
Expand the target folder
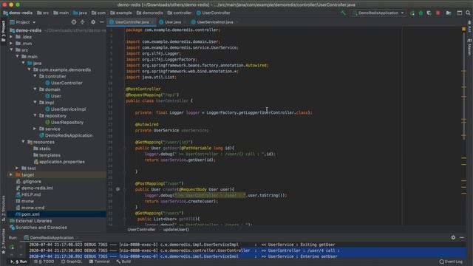pos(11,174)
